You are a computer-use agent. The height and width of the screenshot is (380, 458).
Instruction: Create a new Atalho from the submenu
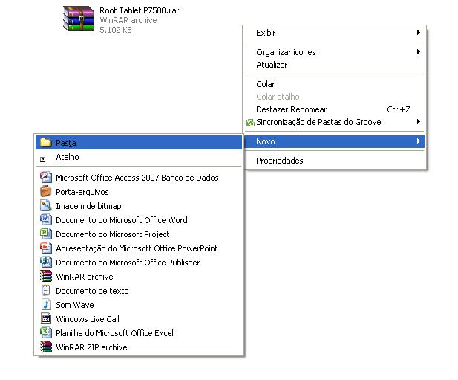point(139,157)
